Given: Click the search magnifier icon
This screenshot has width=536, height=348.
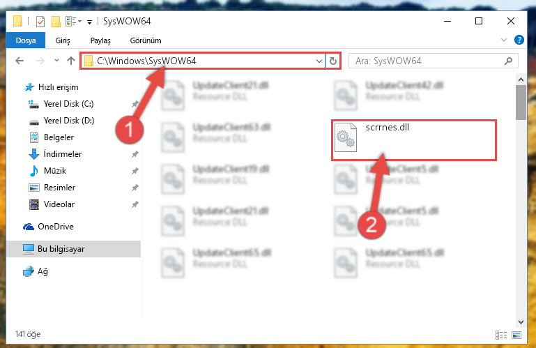Looking at the screenshot, I should click(x=508, y=61).
